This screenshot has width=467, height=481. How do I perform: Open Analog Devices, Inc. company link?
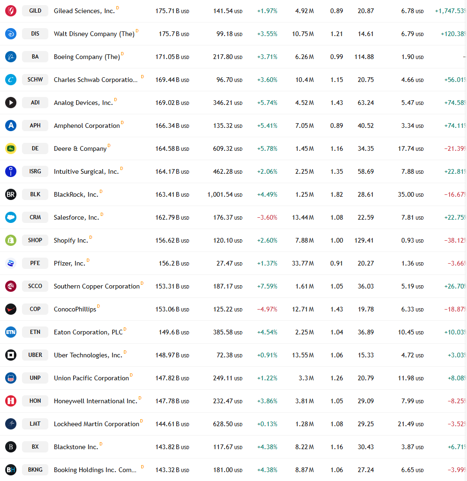83,103
